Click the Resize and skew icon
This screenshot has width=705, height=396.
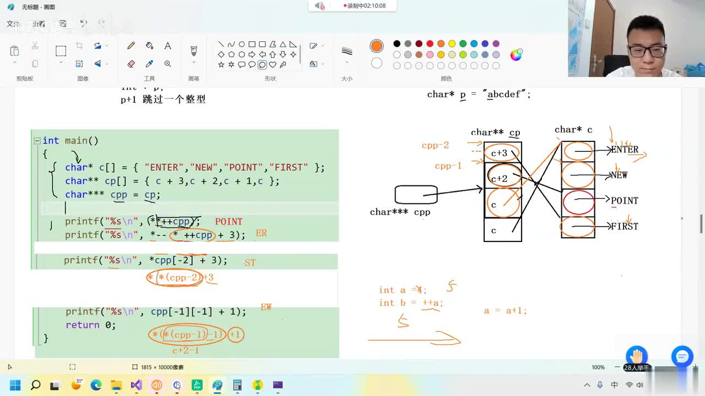(x=79, y=64)
